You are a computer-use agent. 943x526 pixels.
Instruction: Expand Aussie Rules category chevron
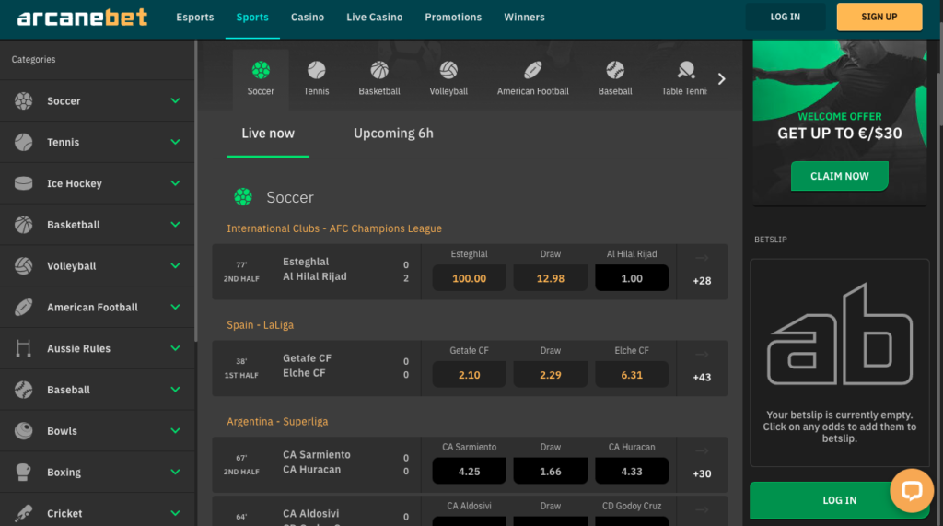(175, 348)
